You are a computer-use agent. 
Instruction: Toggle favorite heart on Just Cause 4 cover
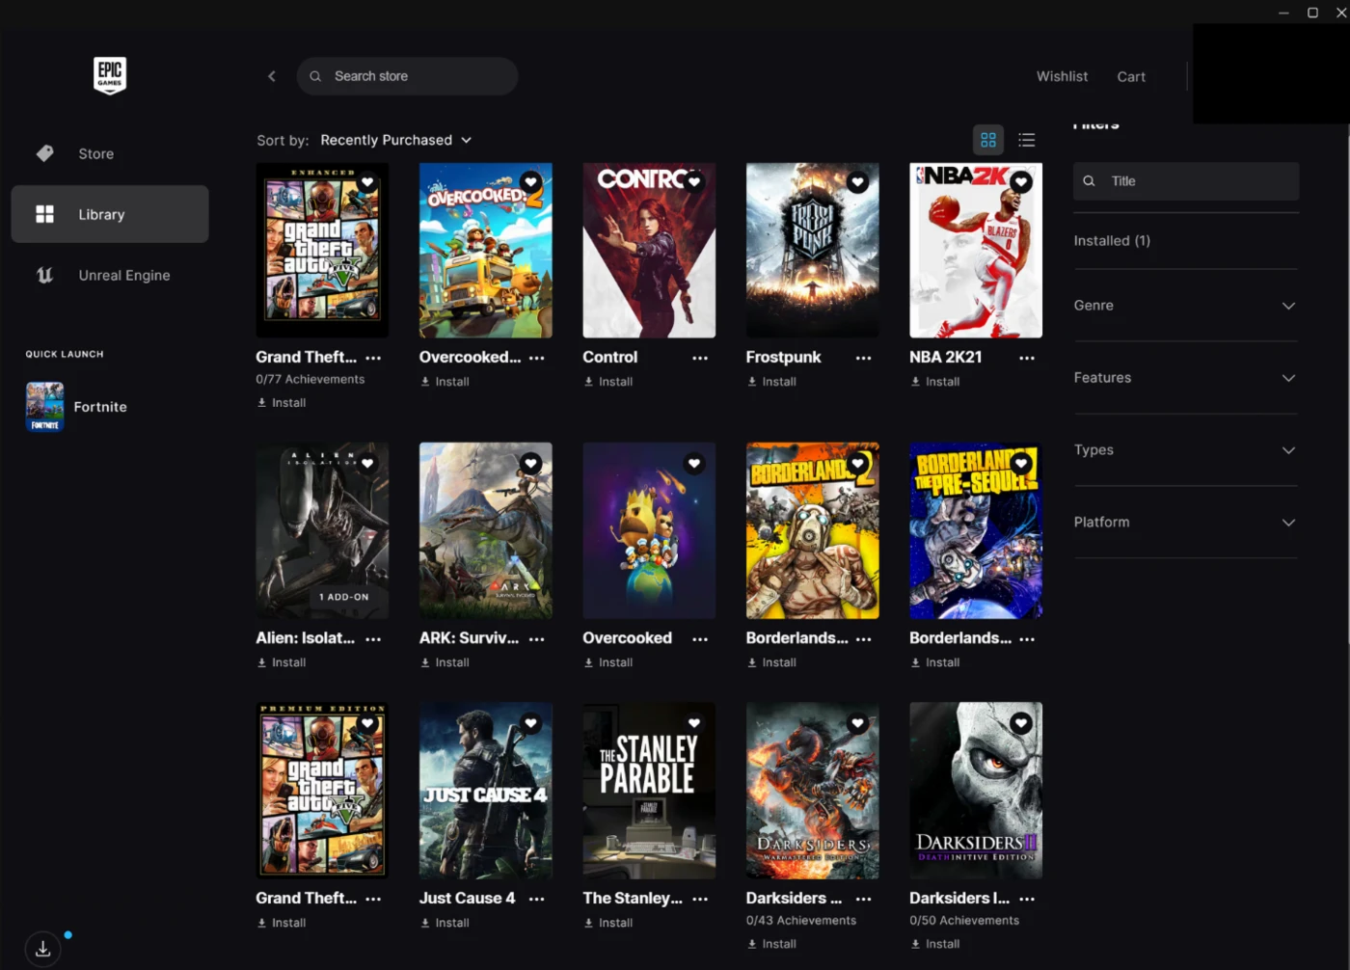tap(530, 722)
